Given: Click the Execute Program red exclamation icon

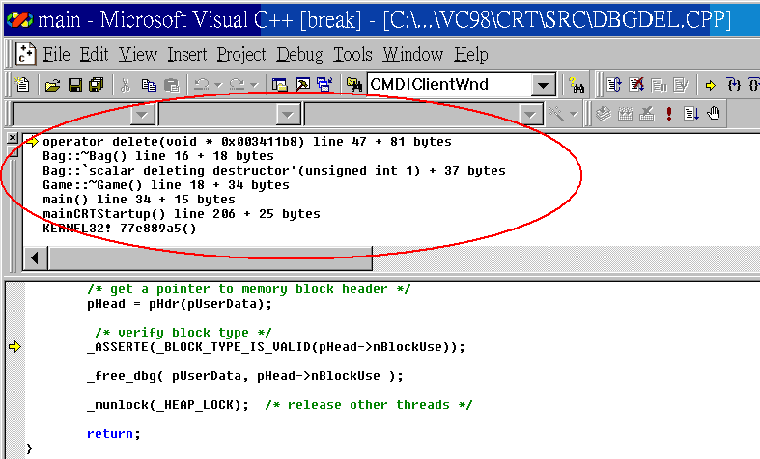Looking at the screenshot, I should pos(669,114).
